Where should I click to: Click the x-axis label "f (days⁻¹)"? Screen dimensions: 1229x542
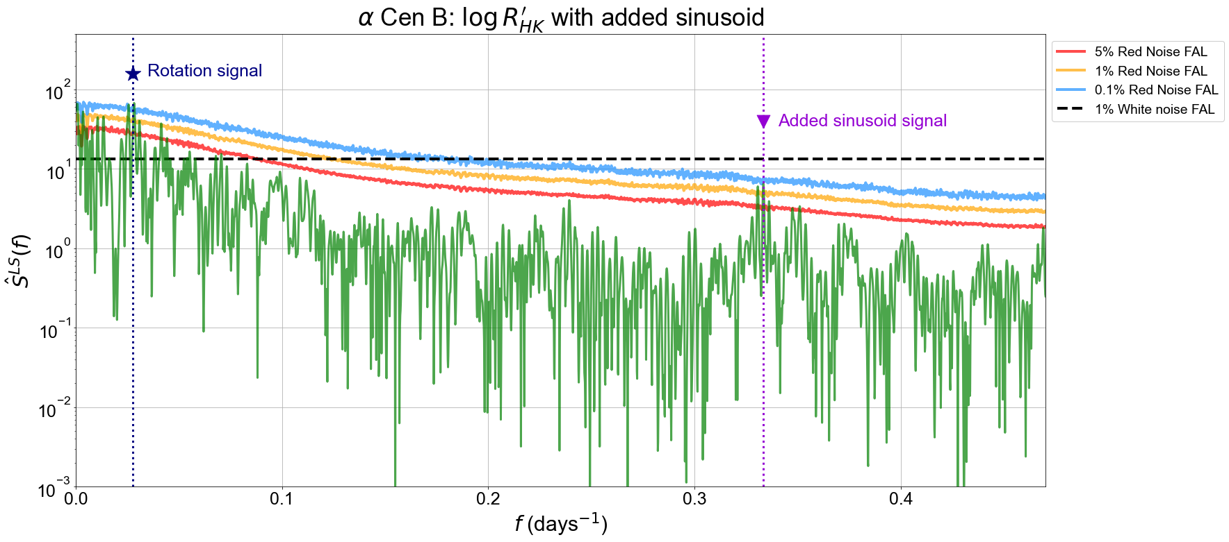click(561, 523)
